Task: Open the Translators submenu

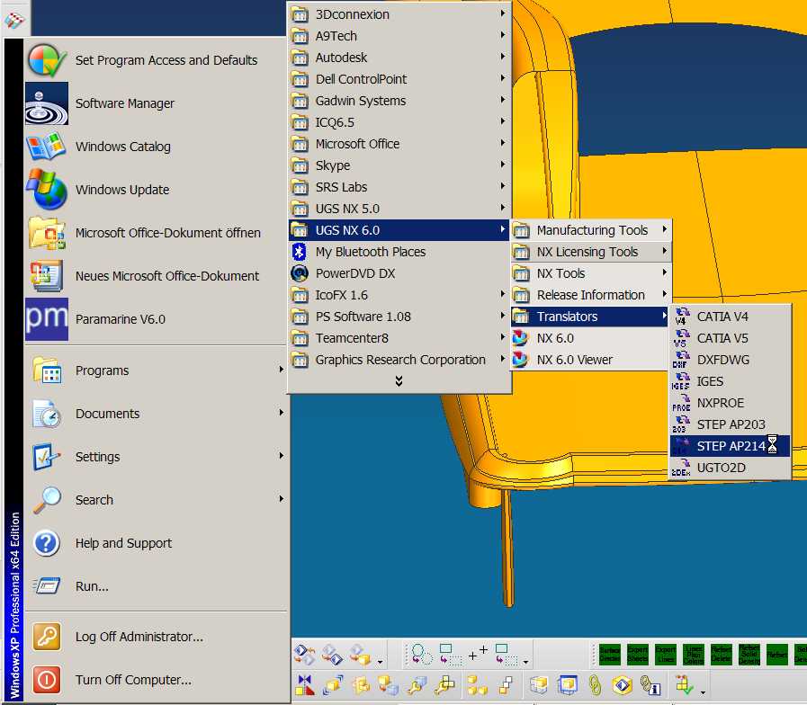Action: coord(590,317)
